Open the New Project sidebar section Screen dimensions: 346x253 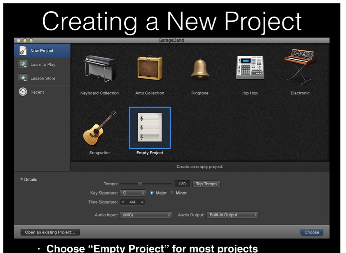pos(42,51)
